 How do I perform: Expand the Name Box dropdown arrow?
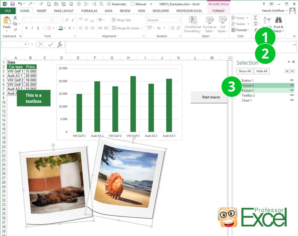point(26,45)
